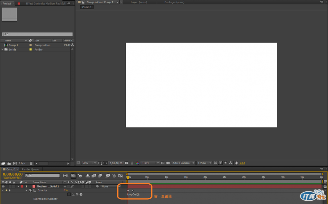Toggle Region of Interest button

click(x=163, y=163)
